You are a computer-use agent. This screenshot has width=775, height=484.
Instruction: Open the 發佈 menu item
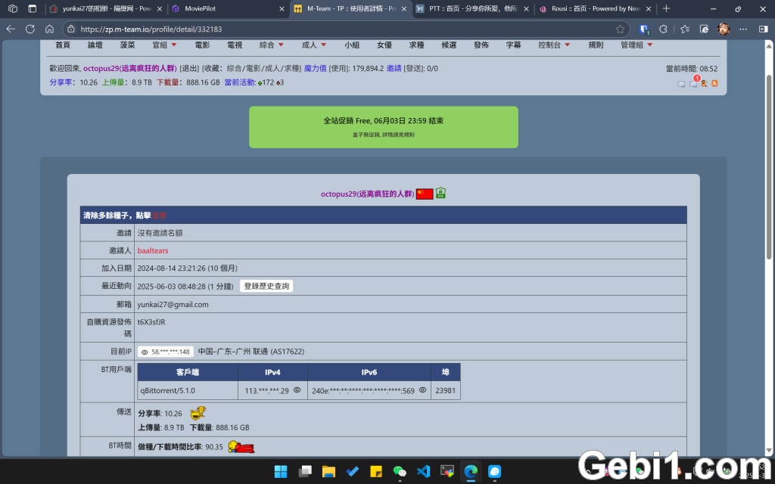pyautogui.click(x=481, y=45)
